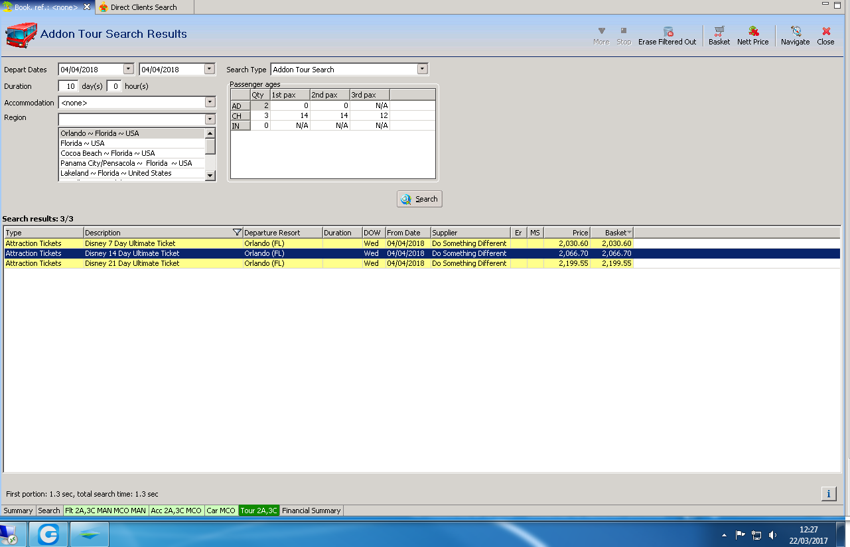Viewport: 850px width, 547px height.
Task: Open the Search bottom tab
Action: click(x=48, y=511)
